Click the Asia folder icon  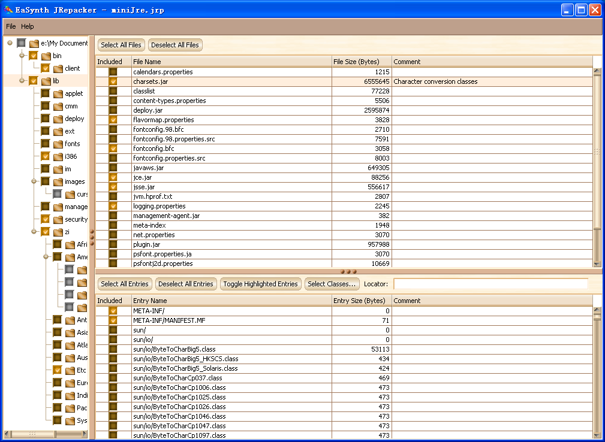click(70, 332)
